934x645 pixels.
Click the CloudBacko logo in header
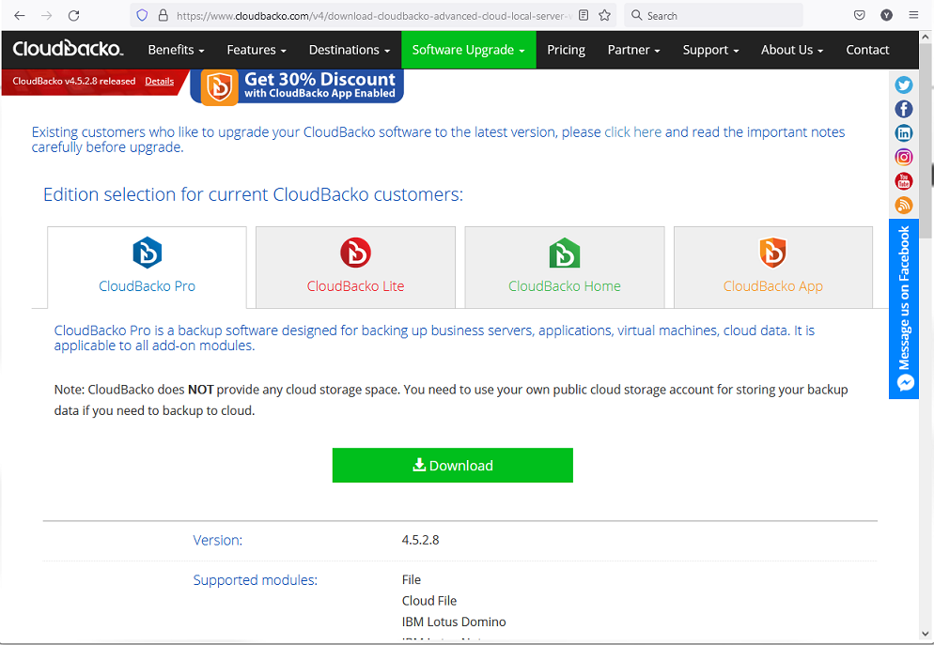click(x=68, y=49)
